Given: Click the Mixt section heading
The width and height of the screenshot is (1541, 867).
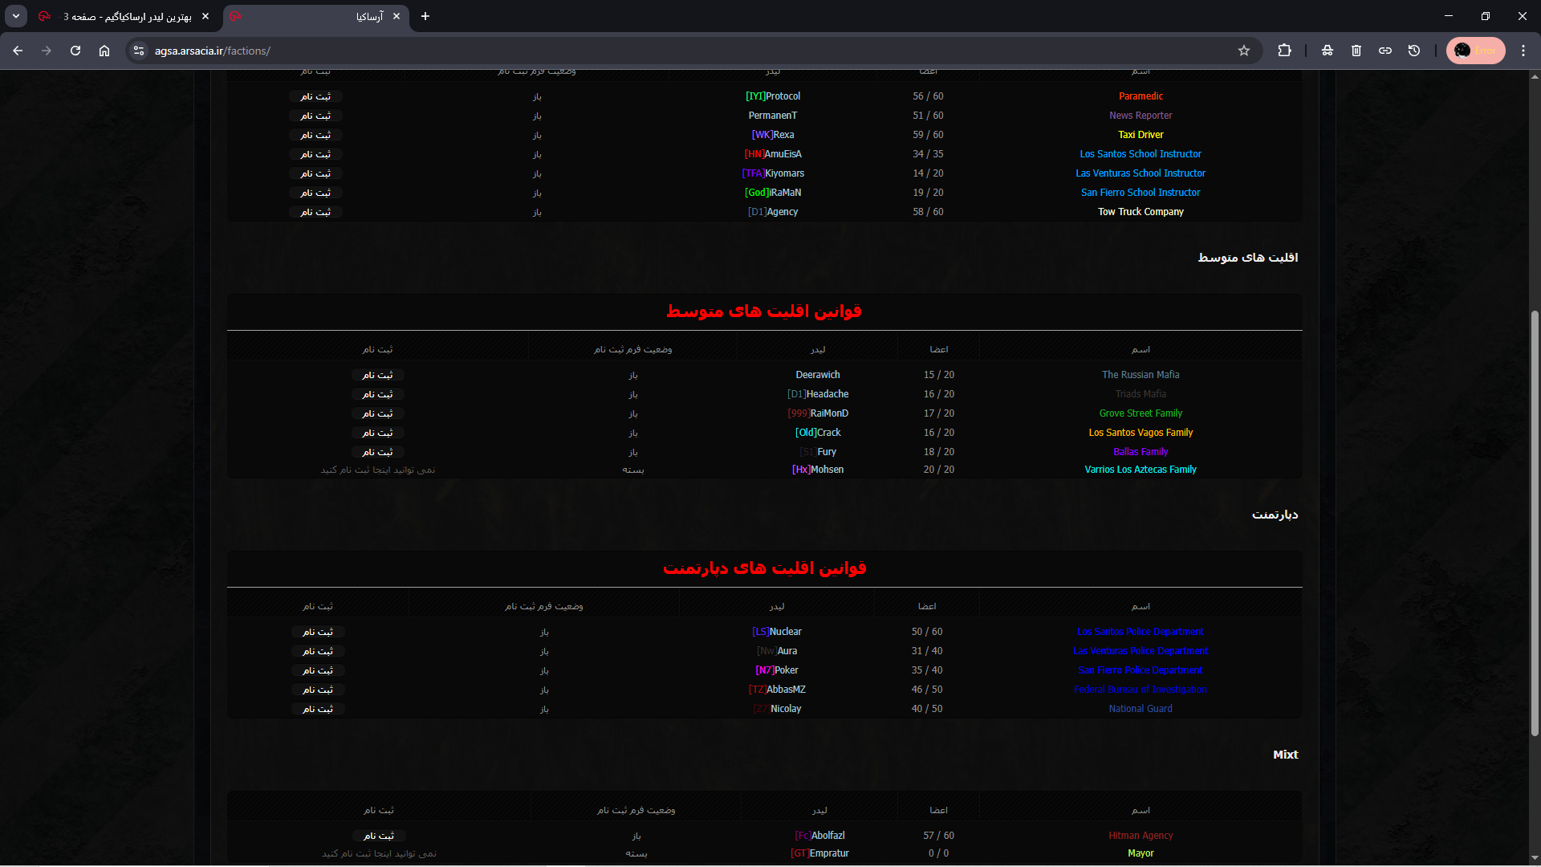Looking at the screenshot, I should (1285, 755).
